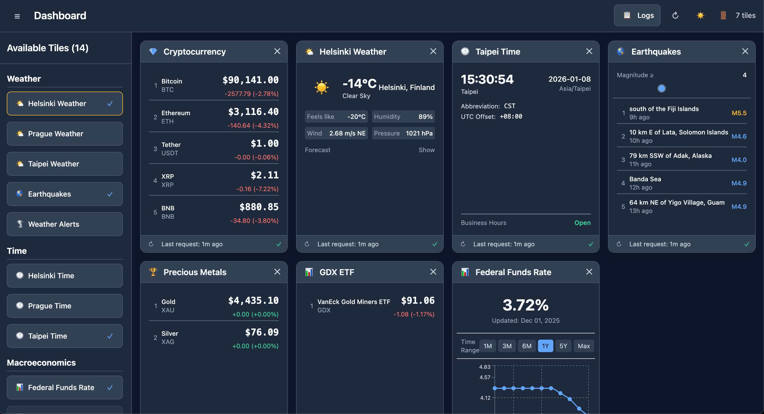Show the forecast in Helsinki Weather tile
The width and height of the screenshot is (764, 414).
pyautogui.click(x=427, y=150)
